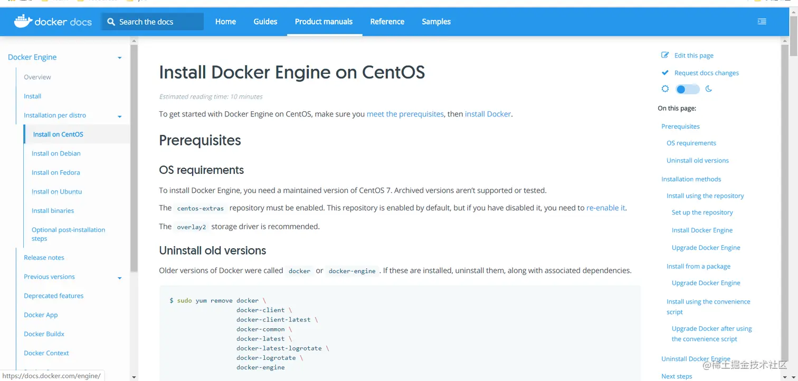Click the left sidebar scrollbar down arrow
This screenshot has height=381, width=798.
click(x=134, y=377)
